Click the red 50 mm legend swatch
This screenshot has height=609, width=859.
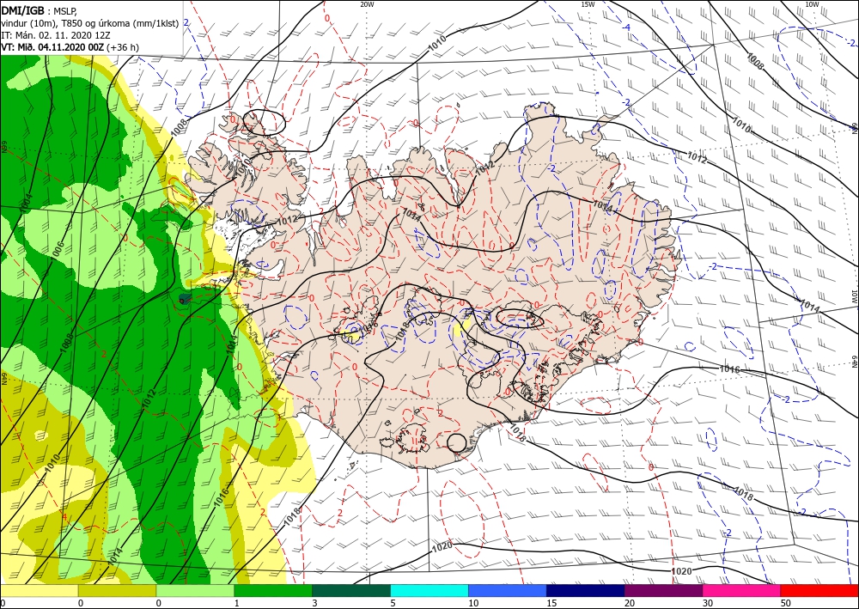(819, 590)
